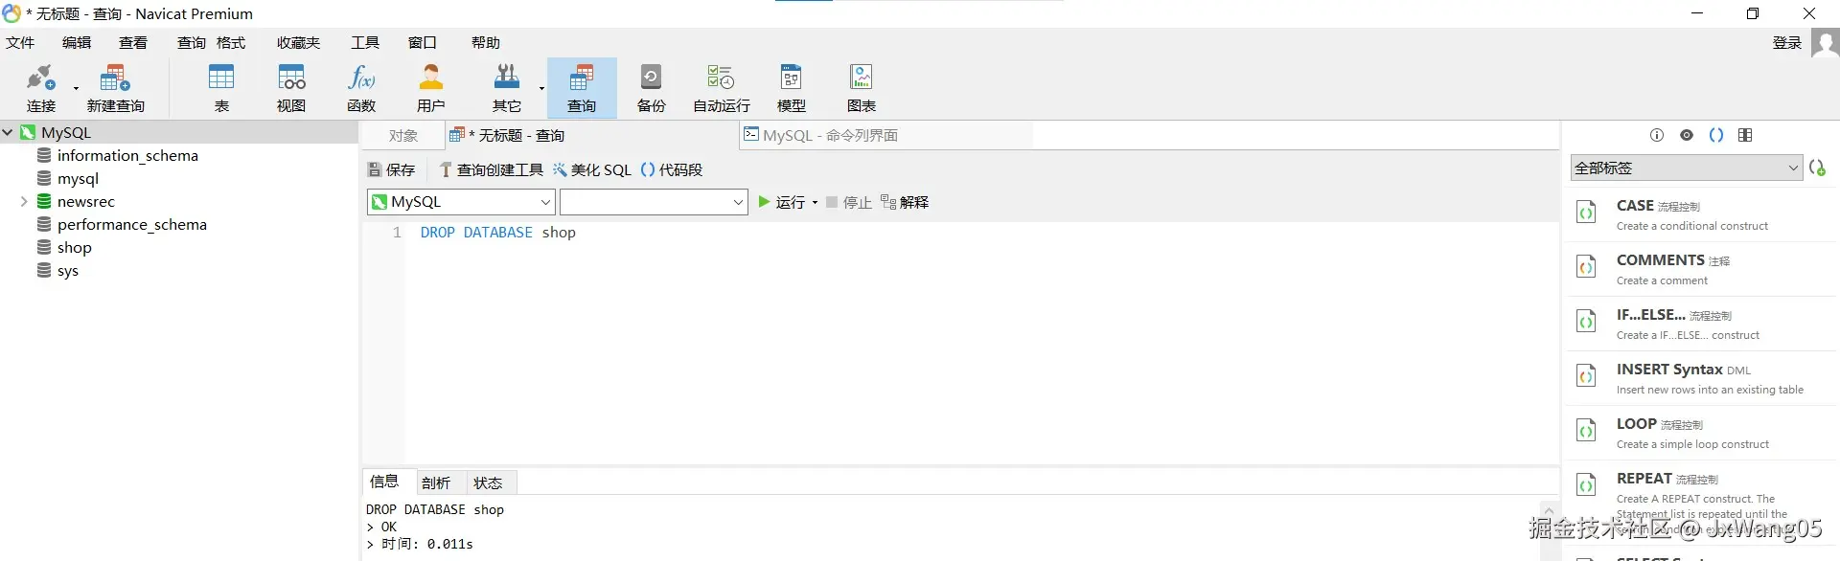Open the 运行 dropdown arrow

point(815,202)
